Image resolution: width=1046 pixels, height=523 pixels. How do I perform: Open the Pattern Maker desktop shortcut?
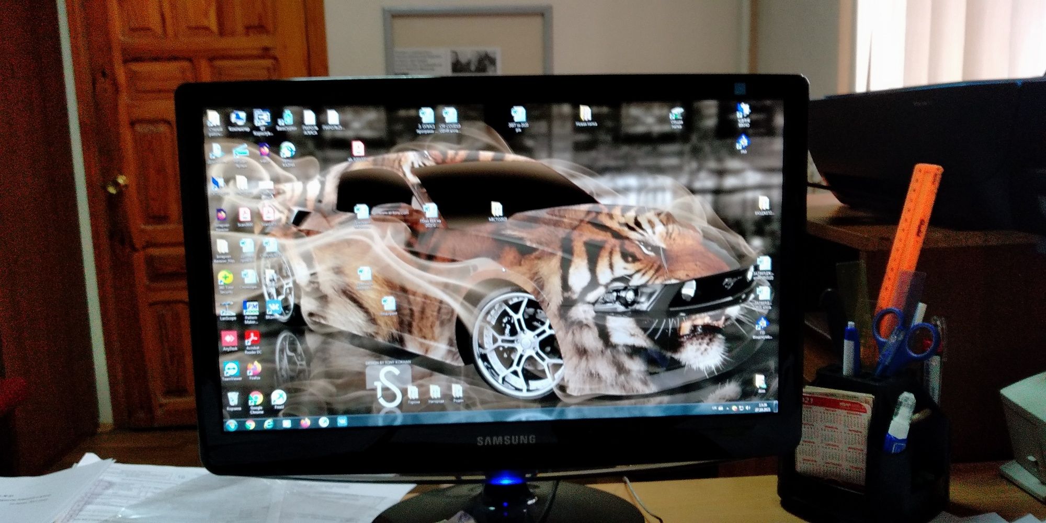point(251,311)
